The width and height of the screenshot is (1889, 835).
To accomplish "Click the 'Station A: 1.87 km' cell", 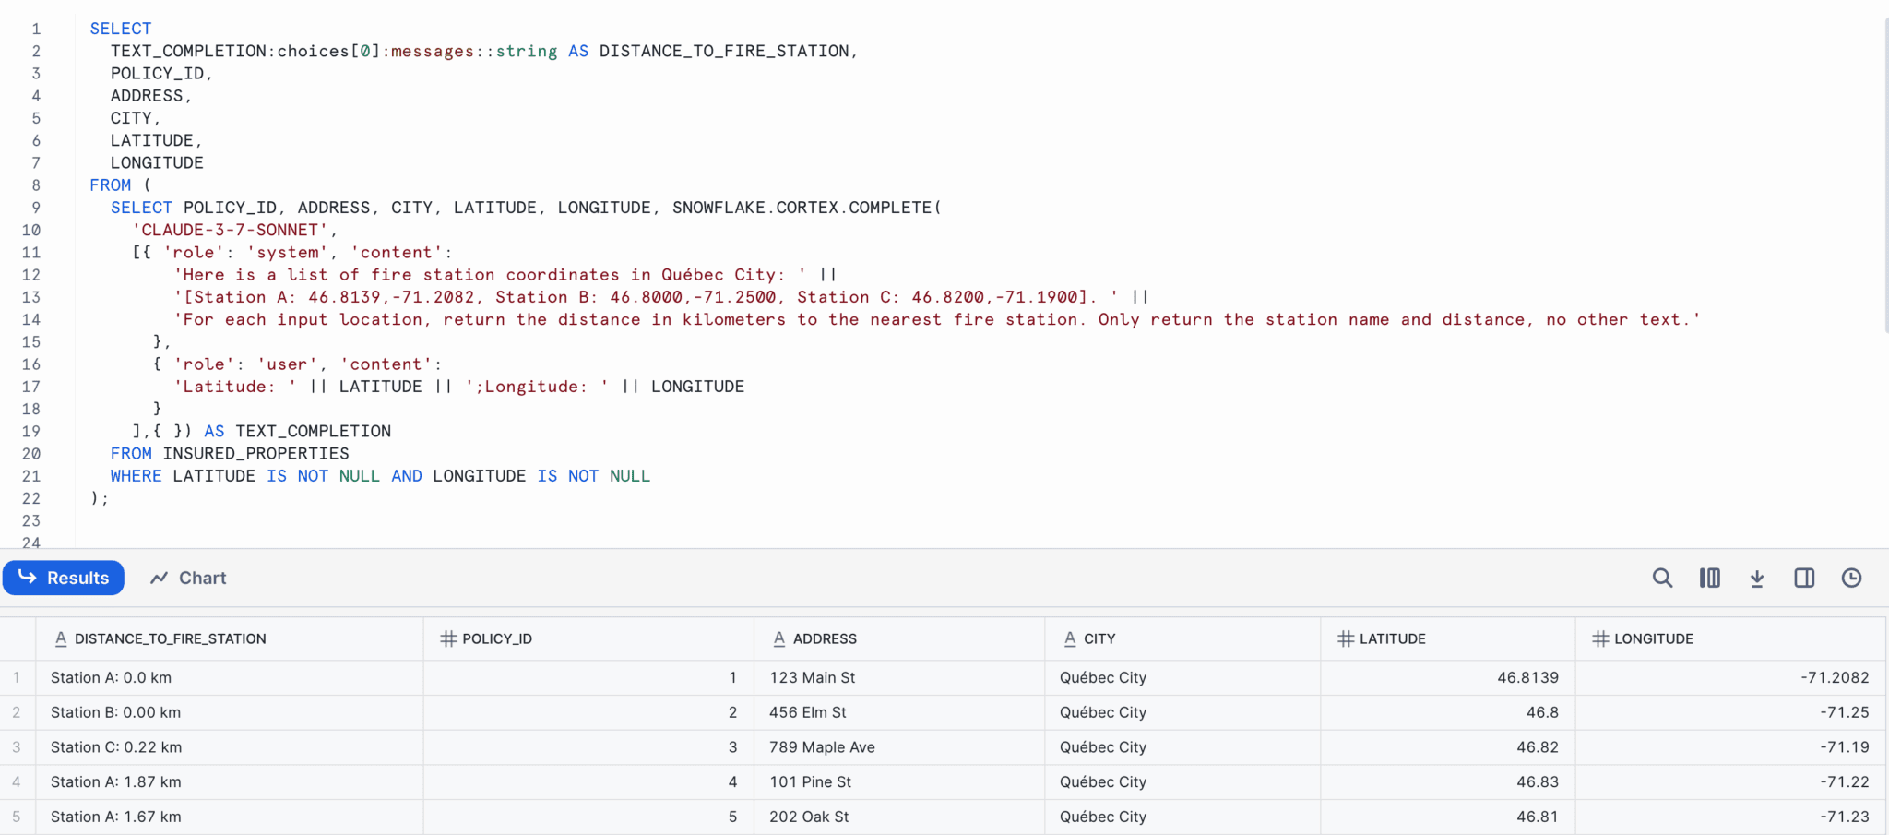I will [230, 782].
